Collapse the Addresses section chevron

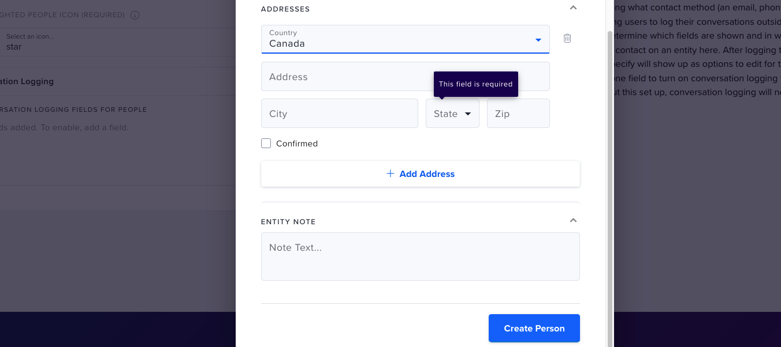[x=573, y=8]
